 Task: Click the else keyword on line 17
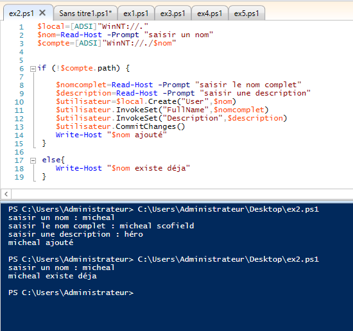[51, 160]
